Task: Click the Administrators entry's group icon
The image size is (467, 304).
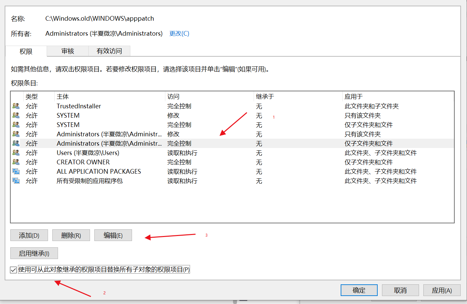Action: (16, 134)
